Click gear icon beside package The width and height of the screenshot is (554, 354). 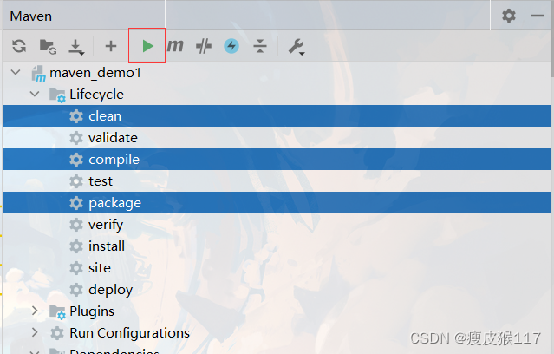click(76, 203)
